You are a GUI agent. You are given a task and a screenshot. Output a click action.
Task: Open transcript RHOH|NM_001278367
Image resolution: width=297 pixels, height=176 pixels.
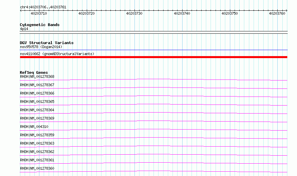tap(37, 85)
